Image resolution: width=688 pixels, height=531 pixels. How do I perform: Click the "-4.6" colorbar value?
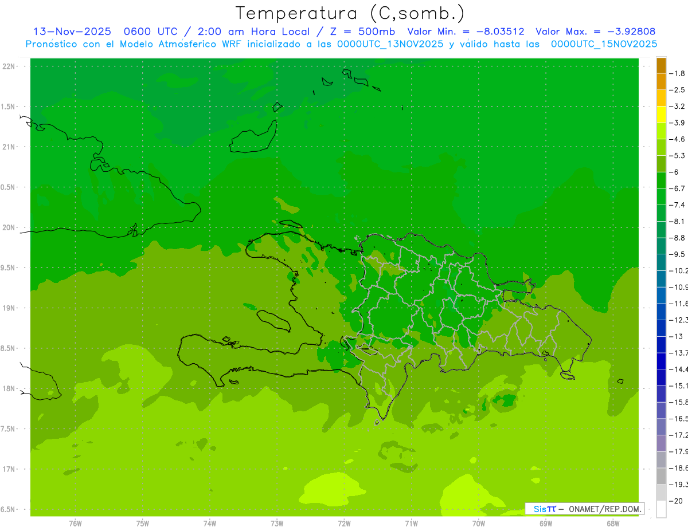pos(678,139)
